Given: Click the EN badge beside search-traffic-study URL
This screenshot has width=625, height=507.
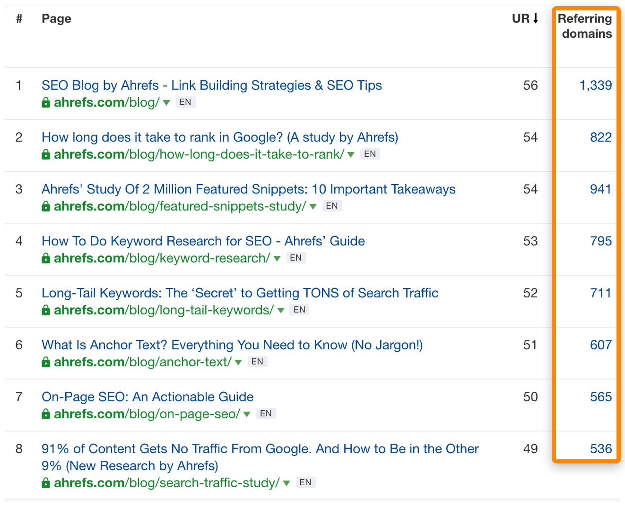Looking at the screenshot, I should coord(305,482).
